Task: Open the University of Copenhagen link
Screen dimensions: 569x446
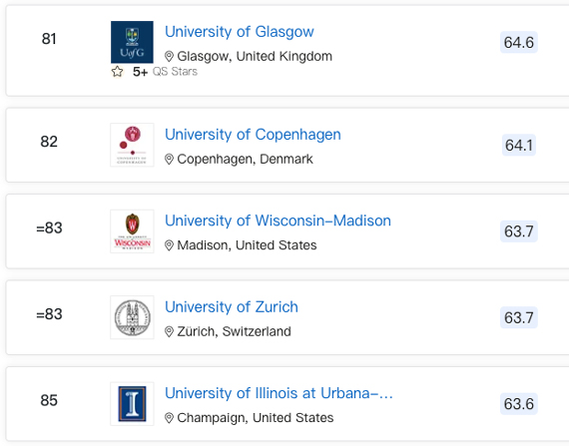Action: click(253, 135)
